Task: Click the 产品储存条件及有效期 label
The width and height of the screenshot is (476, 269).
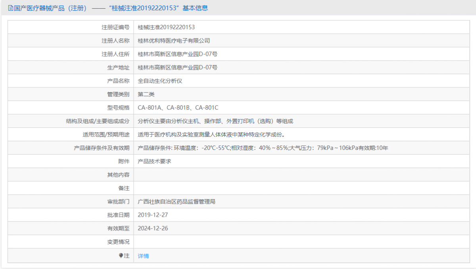Action: (102, 148)
